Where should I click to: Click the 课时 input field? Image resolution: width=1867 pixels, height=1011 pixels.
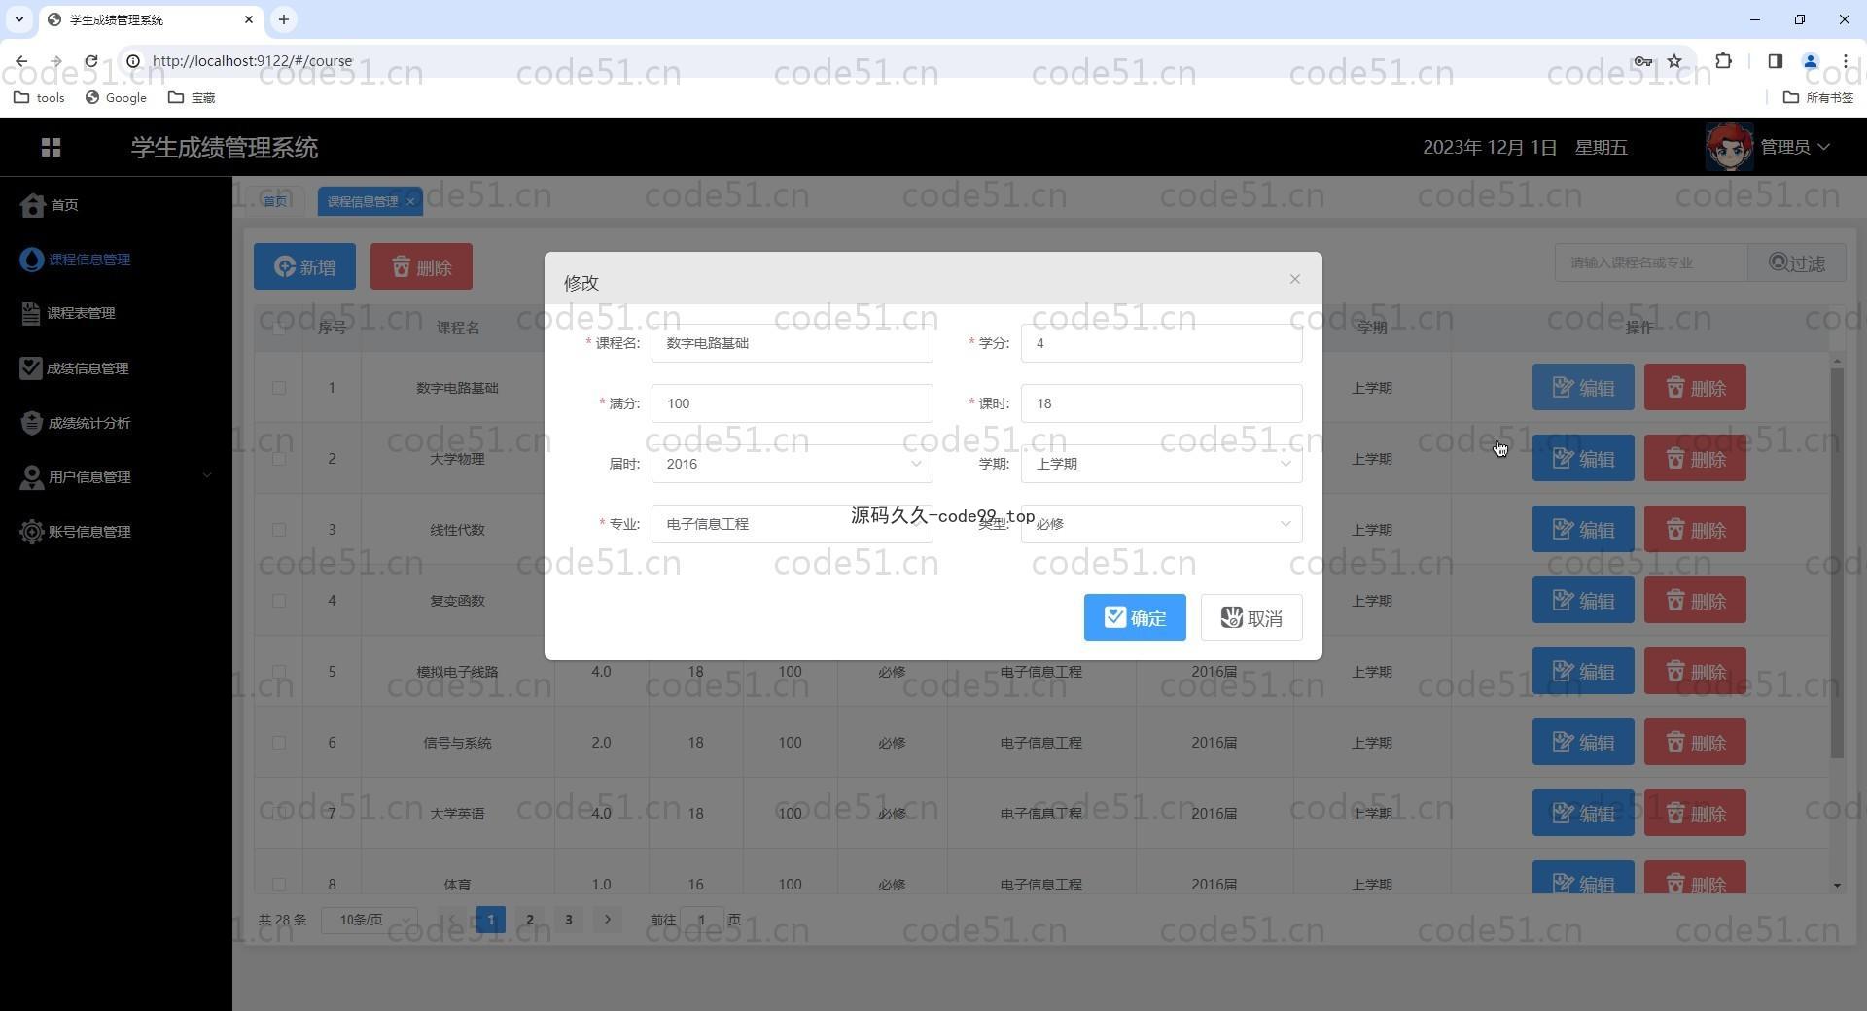[x=1161, y=403]
